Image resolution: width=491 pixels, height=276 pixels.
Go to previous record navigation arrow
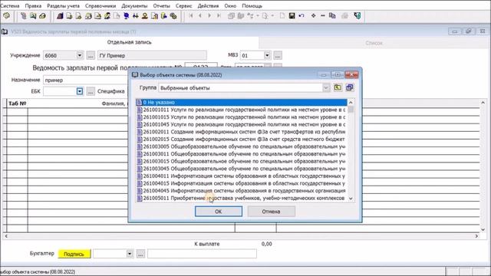click(x=200, y=15)
